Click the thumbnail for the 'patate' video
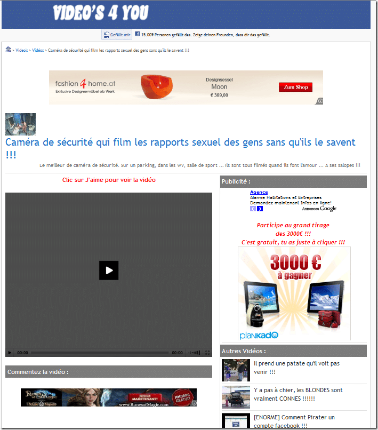378x430 pixels. click(236, 370)
